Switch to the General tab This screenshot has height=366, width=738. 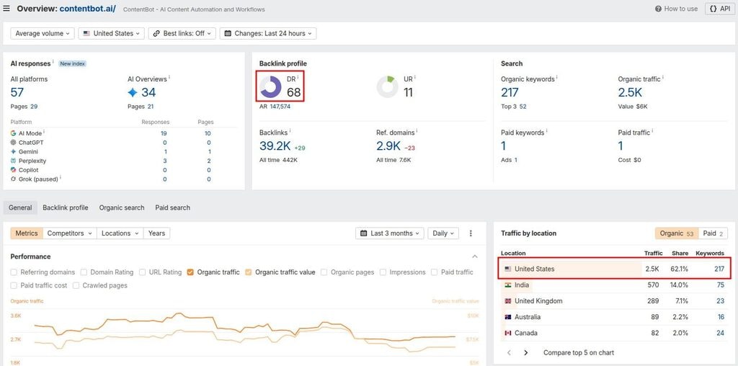click(x=20, y=207)
